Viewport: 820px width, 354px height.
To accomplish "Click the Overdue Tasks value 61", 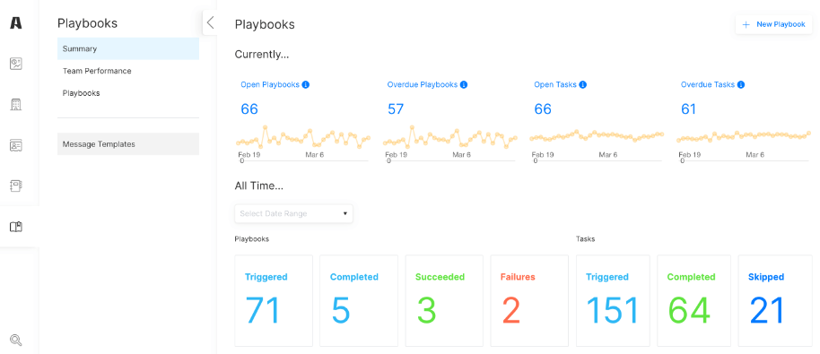I will click(689, 109).
